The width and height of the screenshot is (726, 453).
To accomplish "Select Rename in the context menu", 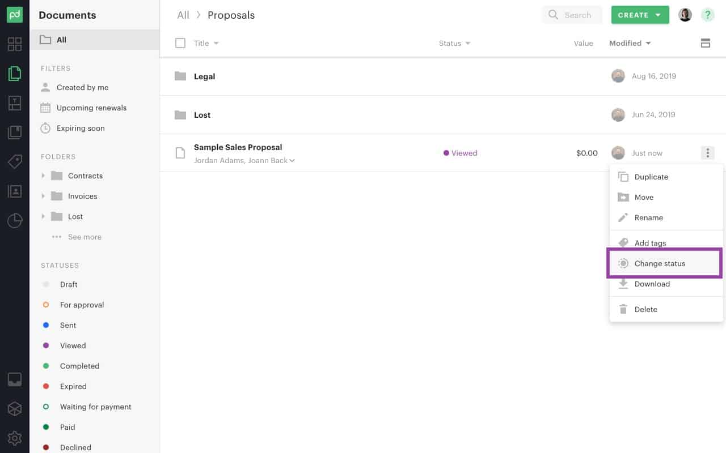I will pyautogui.click(x=666, y=217).
